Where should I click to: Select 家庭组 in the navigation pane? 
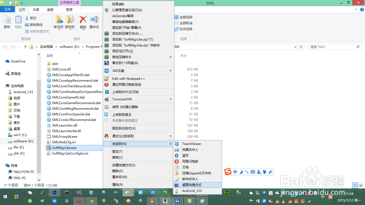[x=13, y=74]
